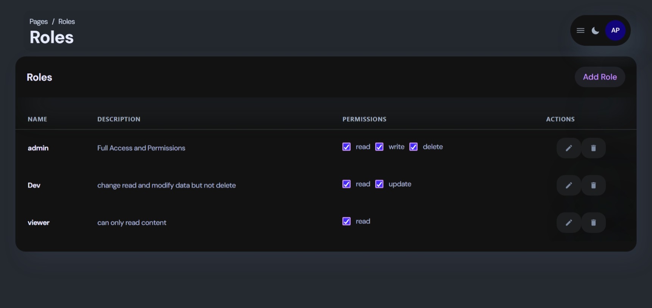
Task: Uncheck Dev's update permission
Action: tap(379, 184)
